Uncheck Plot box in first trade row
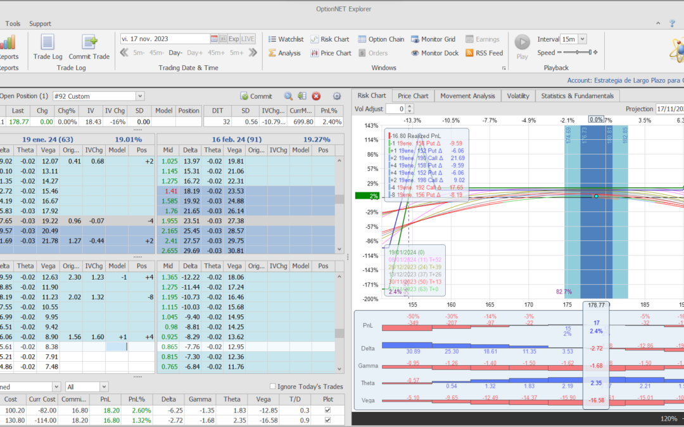 coord(327,411)
